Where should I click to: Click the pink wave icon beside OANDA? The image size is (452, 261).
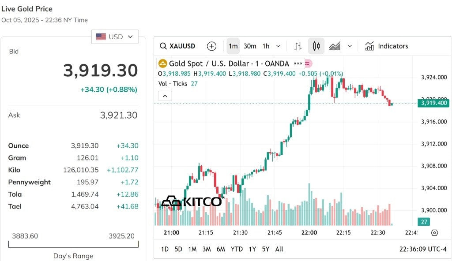[308, 63]
